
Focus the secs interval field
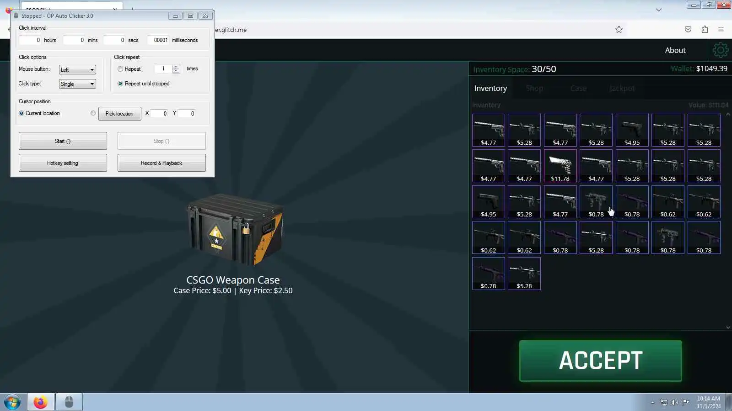(114, 40)
